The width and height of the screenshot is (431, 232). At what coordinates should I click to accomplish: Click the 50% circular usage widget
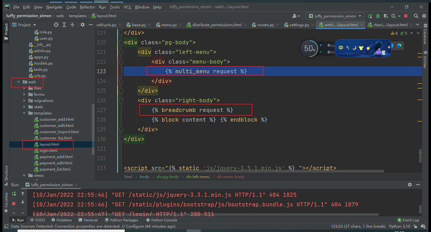click(x=310, y=48)
